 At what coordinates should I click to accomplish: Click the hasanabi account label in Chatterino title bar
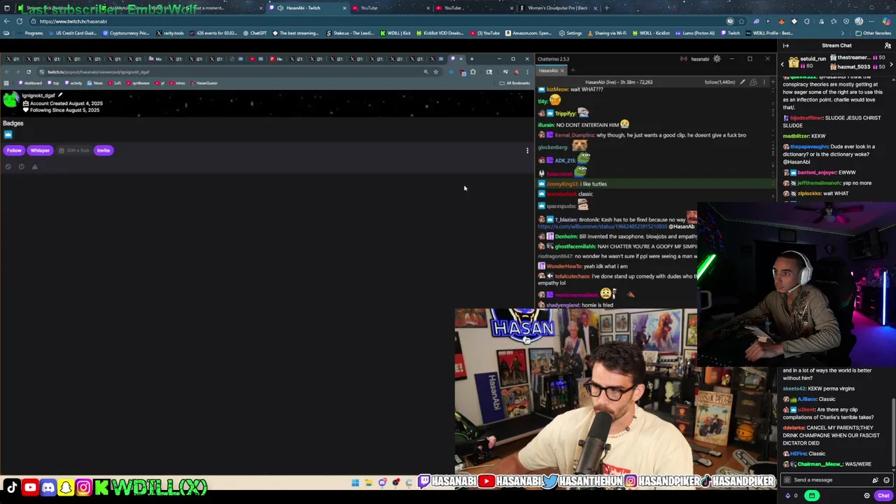pyautogui.click(x=700, y=59)
